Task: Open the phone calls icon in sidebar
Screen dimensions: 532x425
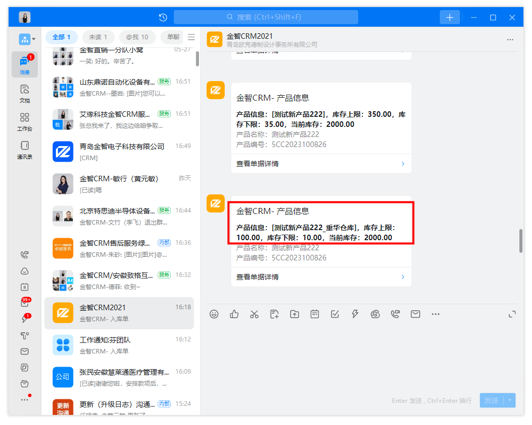Action: (24, 255)
